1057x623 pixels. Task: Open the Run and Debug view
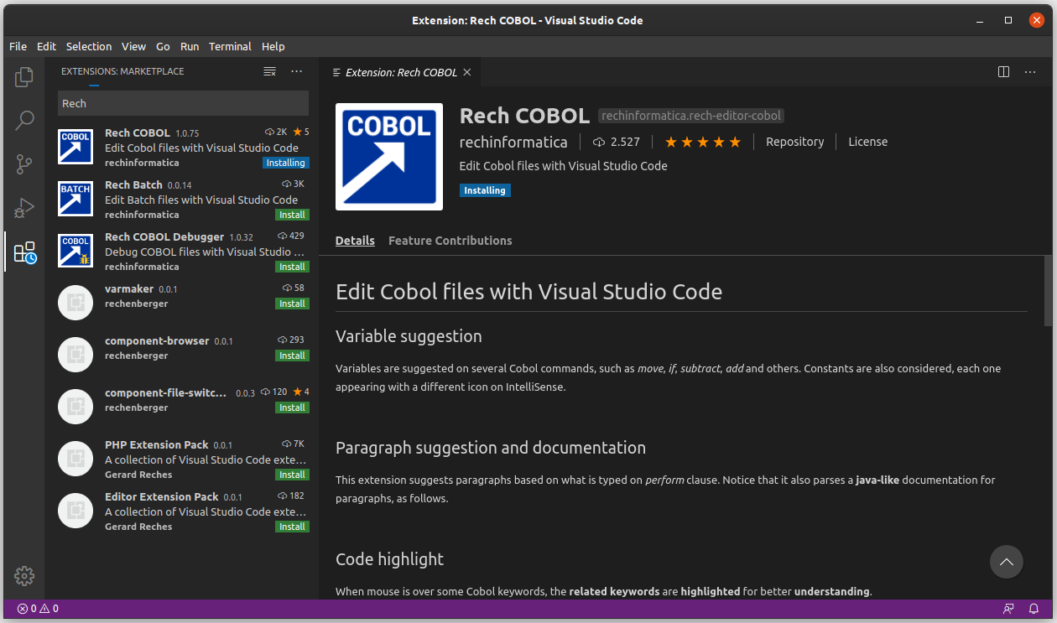[x=23, y=209]
